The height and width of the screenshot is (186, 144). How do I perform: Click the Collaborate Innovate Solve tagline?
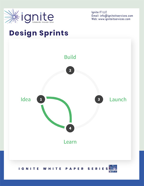[x=43, y=22]
